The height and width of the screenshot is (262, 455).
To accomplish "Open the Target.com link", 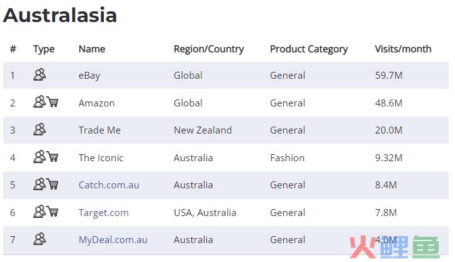I will click(104, 213).
